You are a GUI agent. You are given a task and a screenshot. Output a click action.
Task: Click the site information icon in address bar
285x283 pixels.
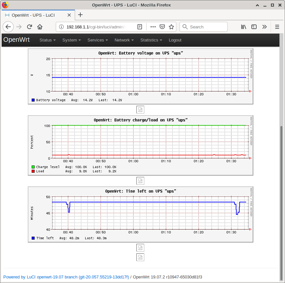pyautogui.click(x=61, y=27)
